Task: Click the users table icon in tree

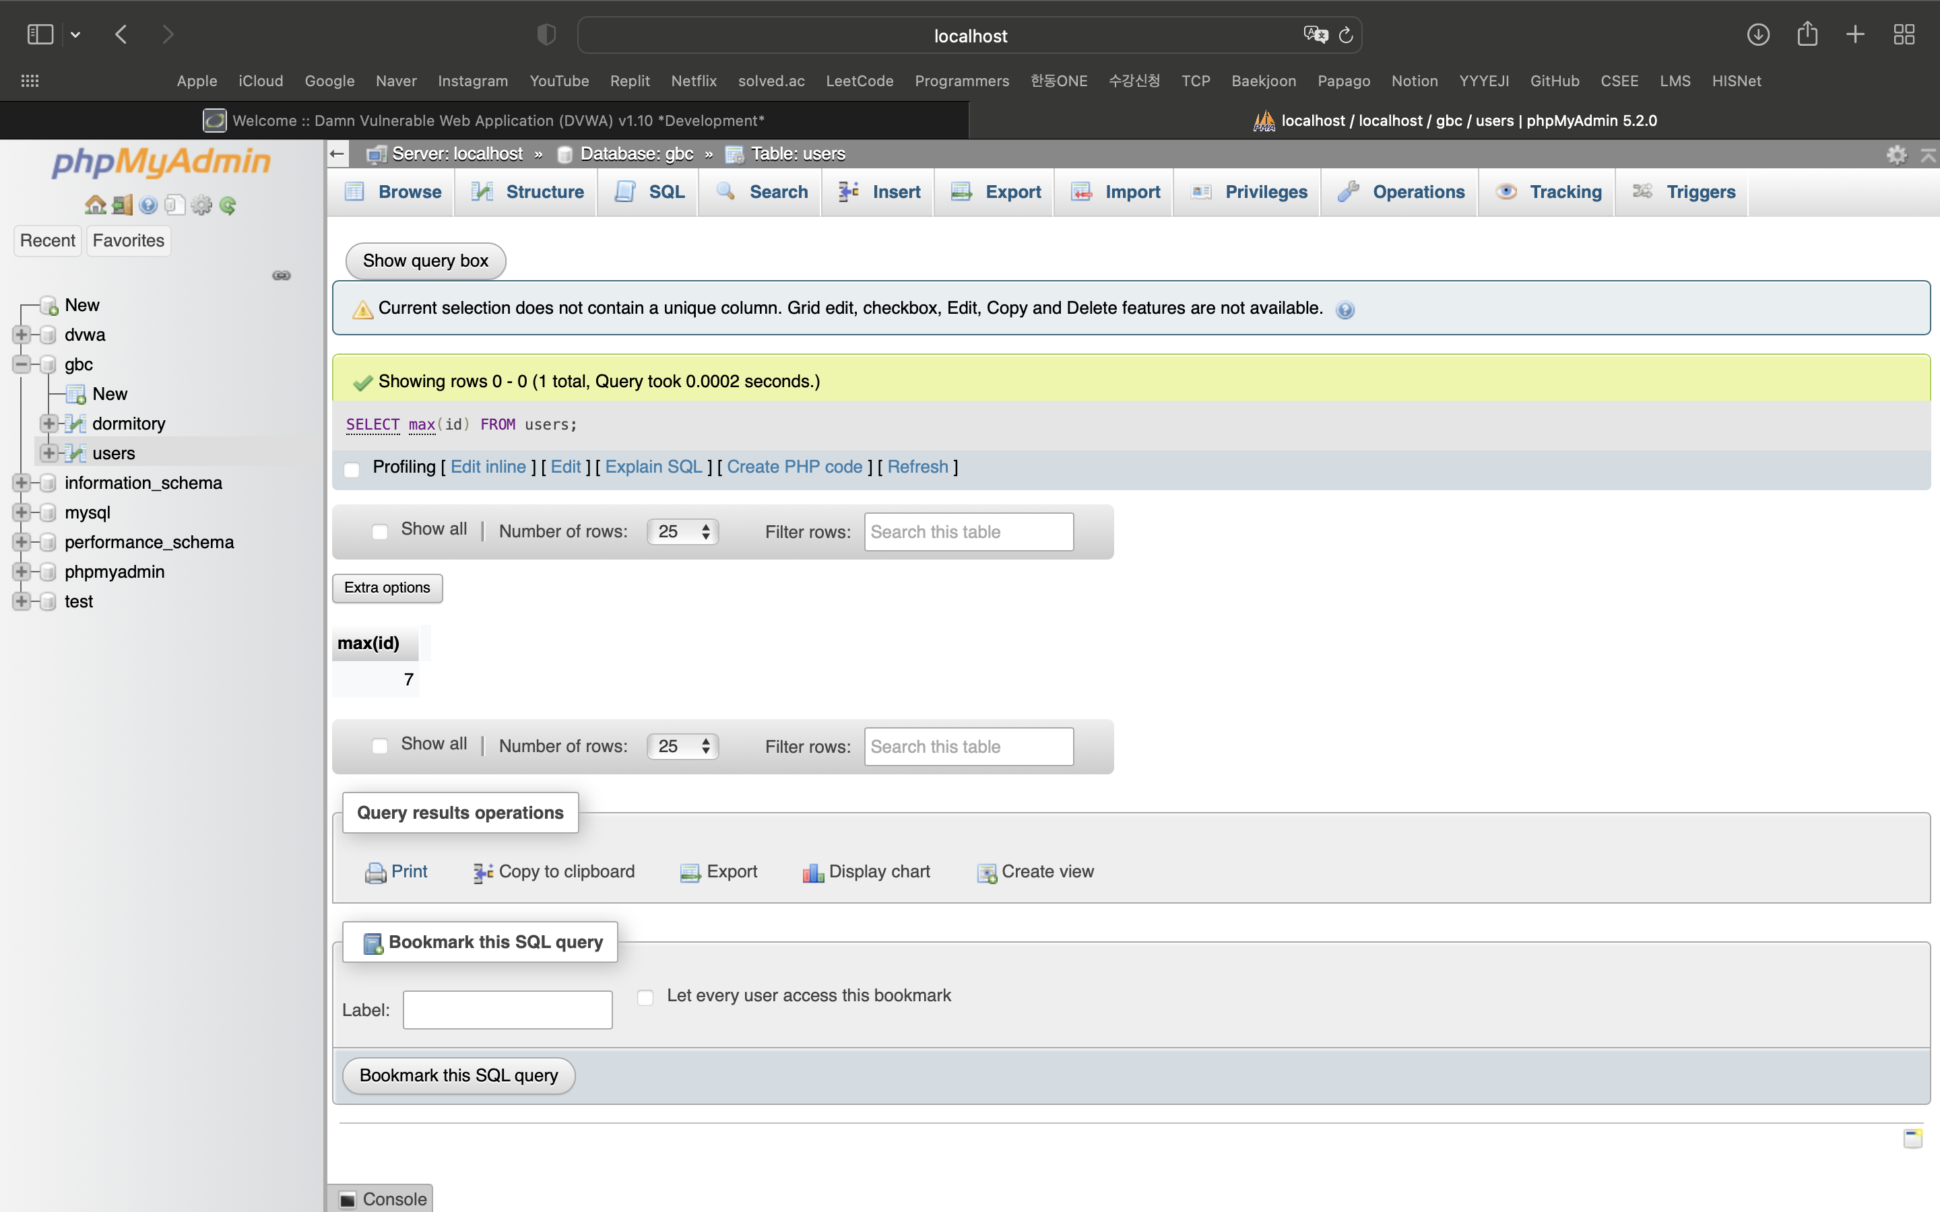Action: tap(76, 453)
